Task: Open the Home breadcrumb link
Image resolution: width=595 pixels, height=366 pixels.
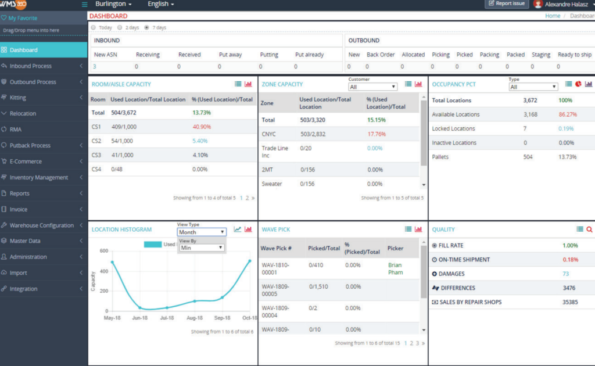Action: point(551,17)
